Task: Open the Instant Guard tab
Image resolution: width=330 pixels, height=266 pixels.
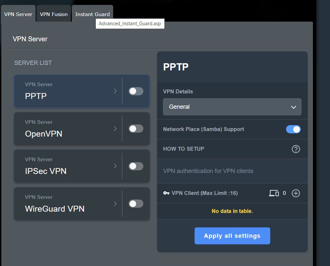Action: point(92,14)
